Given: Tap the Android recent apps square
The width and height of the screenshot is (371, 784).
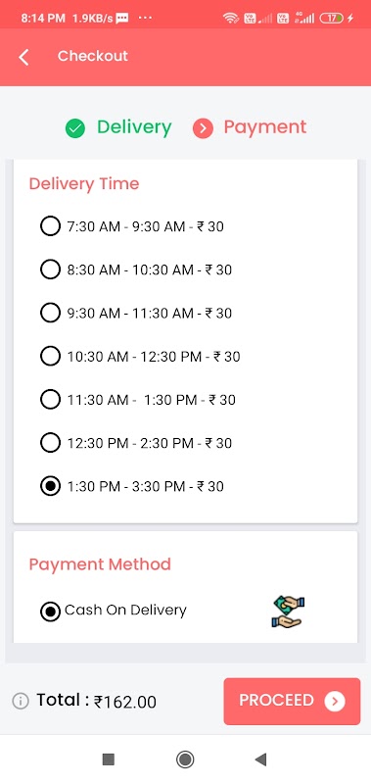Looking at the screenshot, I should (x=109, y=759).
